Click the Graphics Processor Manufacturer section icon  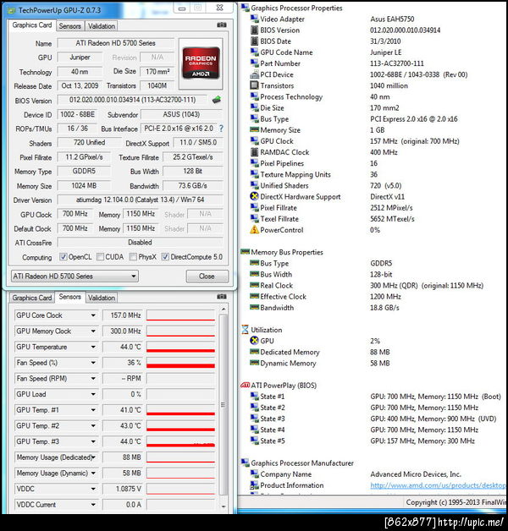[x=245, y=463]
